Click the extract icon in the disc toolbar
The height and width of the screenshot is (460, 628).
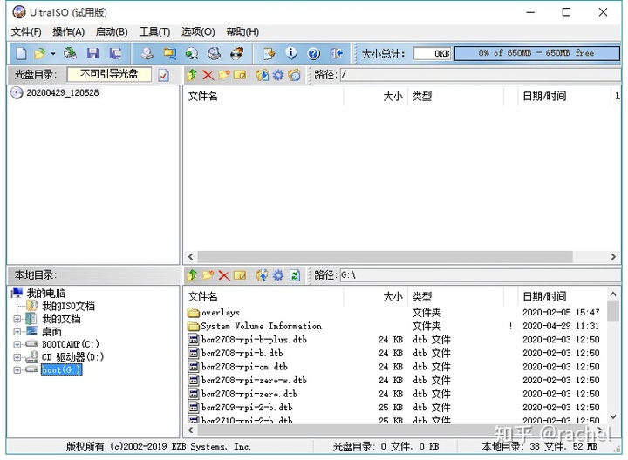263,75
